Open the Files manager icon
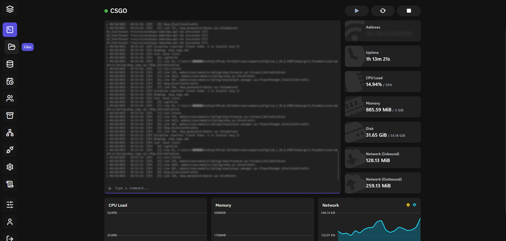Viewport: 506px width, 241px height. pyautogui.click(x=12, y=47)
